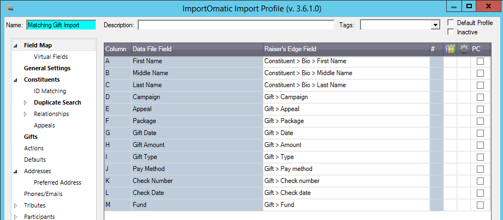Select 'Gift > Fund' mapping cell
The image size is (503, 220).
346,205
